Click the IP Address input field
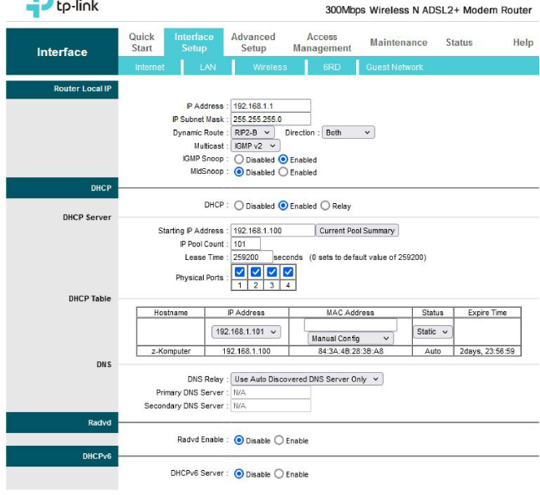Viewport: 540px width, 495px height. [x=269, y=106]
